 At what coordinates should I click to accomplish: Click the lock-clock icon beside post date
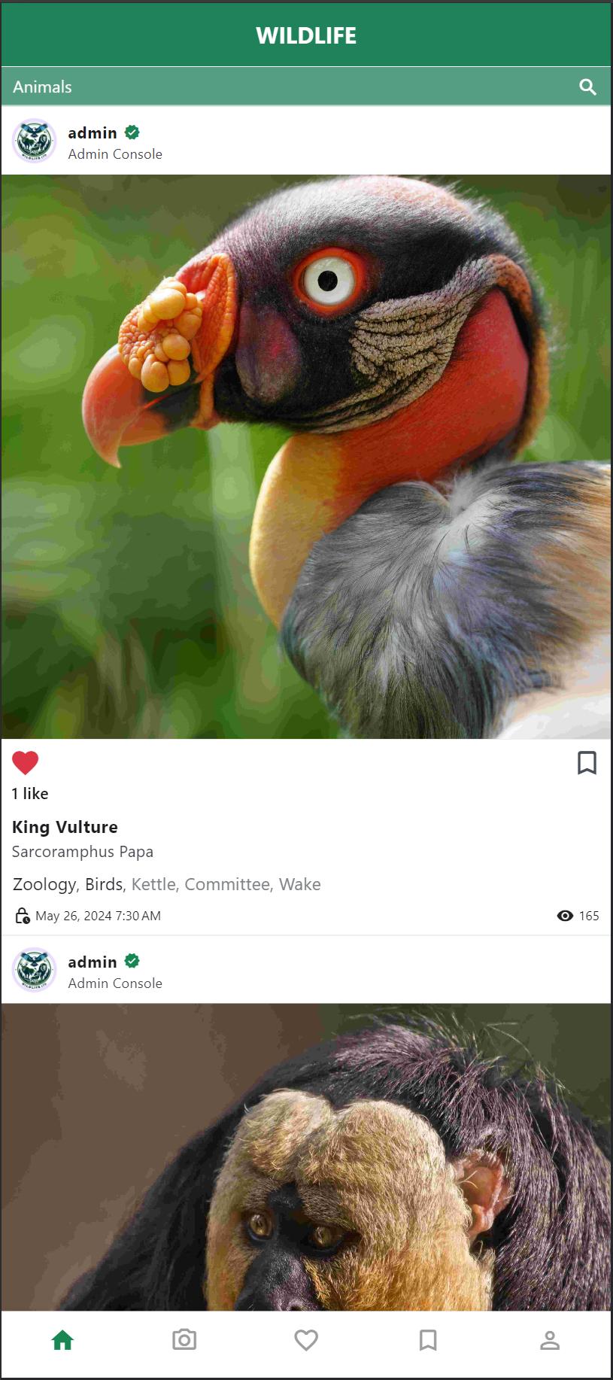click(23, 916)
